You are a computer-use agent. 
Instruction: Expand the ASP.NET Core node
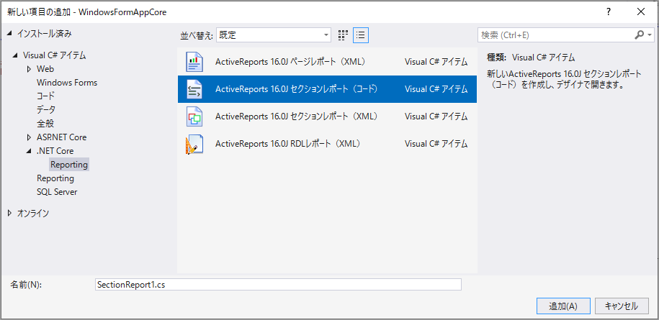[x=30, y=137]
